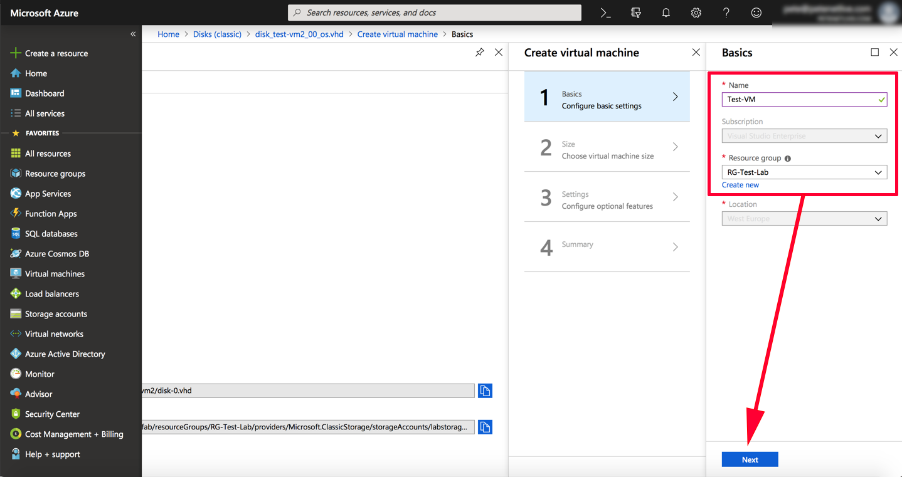
Task: Click the Storage accounts icon
Action: tap(16, 314)
